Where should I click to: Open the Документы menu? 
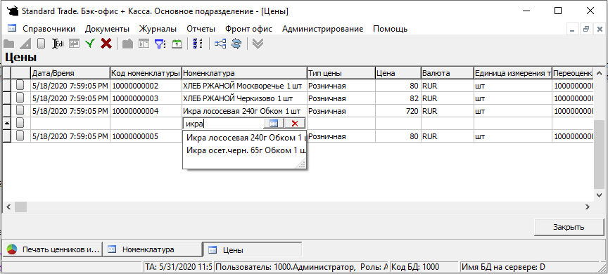point(107,29)
